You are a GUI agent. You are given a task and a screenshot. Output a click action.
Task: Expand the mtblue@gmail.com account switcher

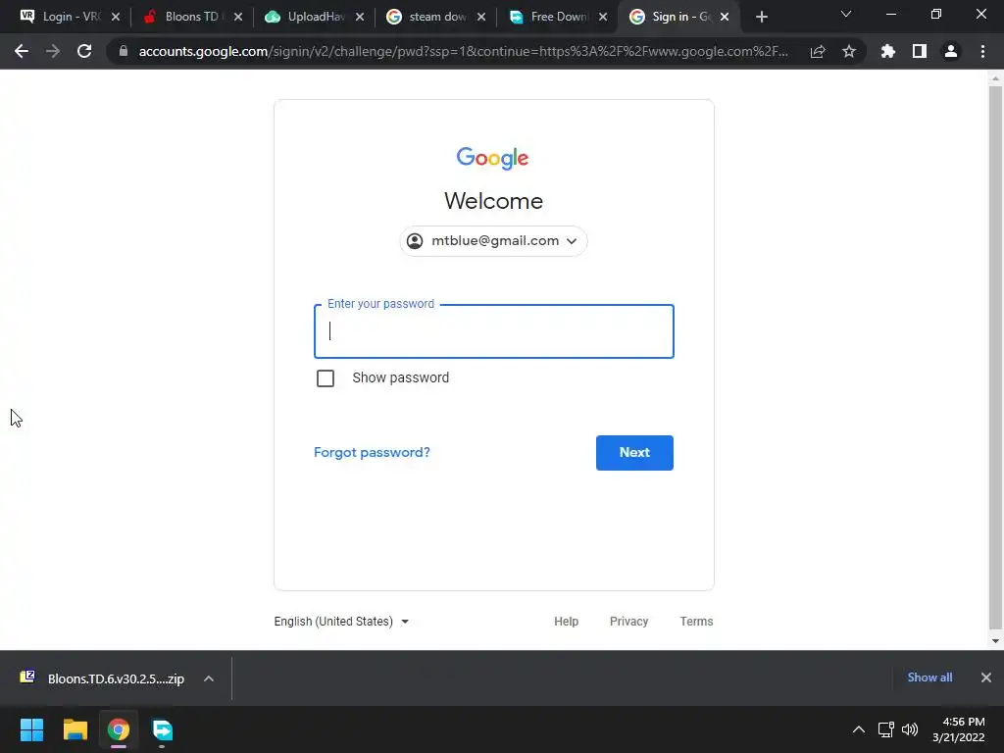pyautogui.click(x=494, y=241)
